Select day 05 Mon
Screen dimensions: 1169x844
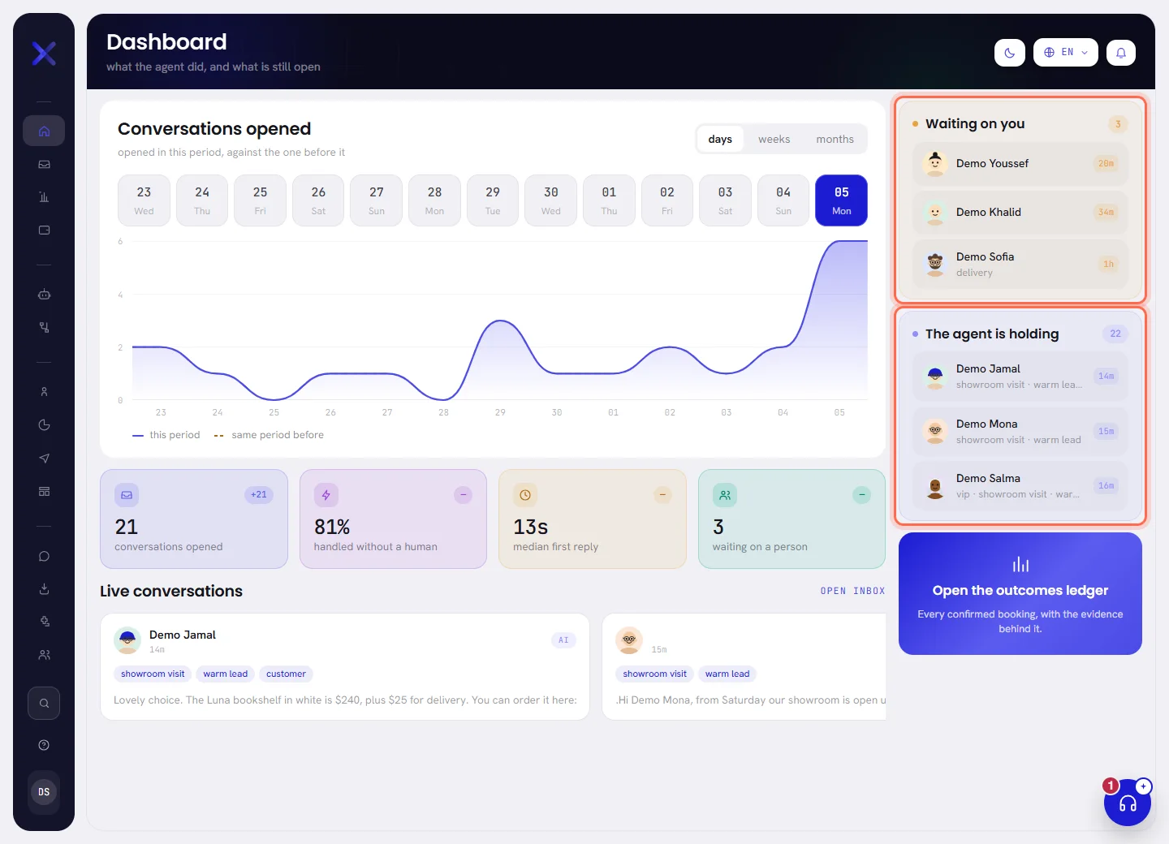842,200
